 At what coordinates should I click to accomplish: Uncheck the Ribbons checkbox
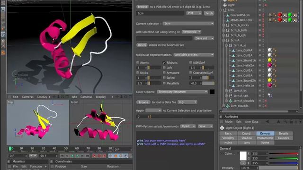(164, 62)
